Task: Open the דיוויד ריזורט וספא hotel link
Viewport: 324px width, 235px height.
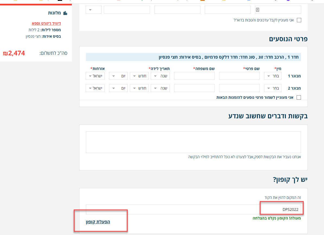Action: pyautogui.click(x=46, y=23)
